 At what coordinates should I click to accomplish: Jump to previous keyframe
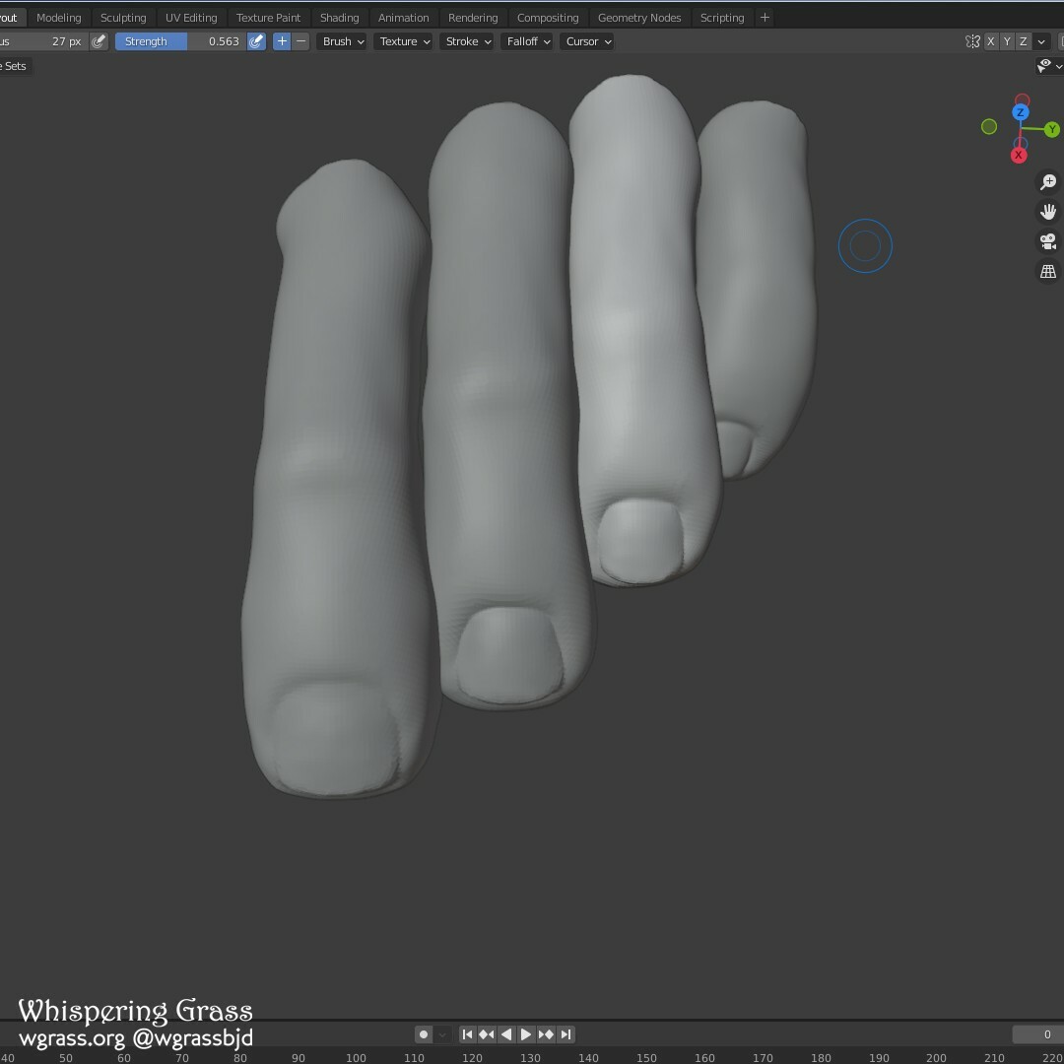487,1034
